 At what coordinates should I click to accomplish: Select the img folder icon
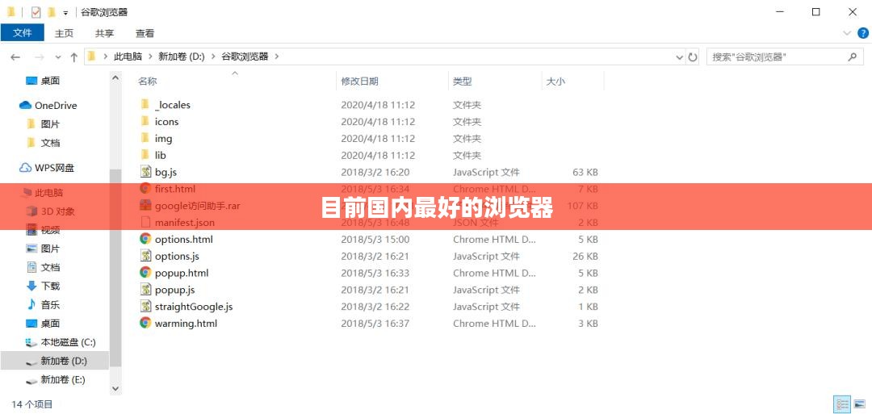click(x=145, y=138)
